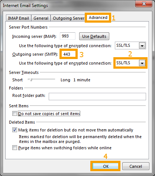Click the Server Timeouts slider handle
This screenshot has height=176, width=155.
(31, 80)
